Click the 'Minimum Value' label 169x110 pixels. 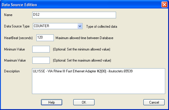[x=15, y=49]
